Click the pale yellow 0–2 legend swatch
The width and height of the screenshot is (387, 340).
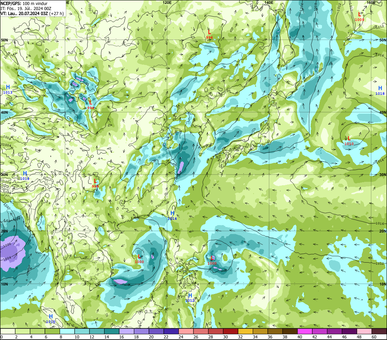pos(8,331)
